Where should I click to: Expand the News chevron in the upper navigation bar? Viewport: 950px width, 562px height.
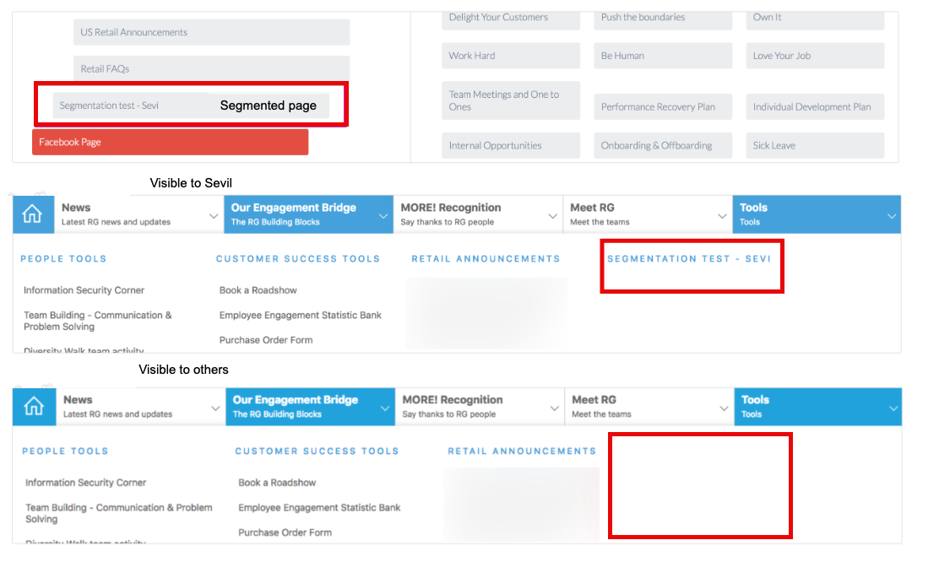[214, 216]
